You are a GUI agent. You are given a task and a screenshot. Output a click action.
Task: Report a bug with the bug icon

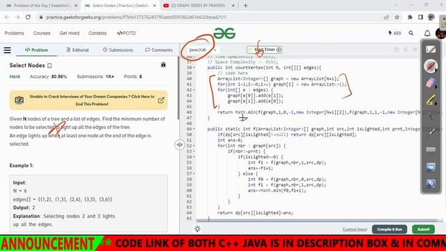[x=163, y=65]
